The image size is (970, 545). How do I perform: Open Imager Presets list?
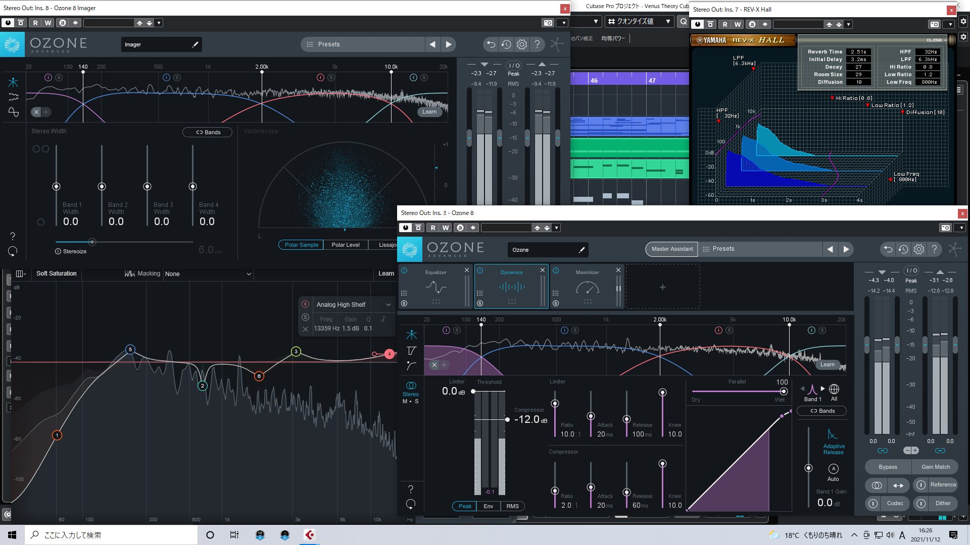363,44
